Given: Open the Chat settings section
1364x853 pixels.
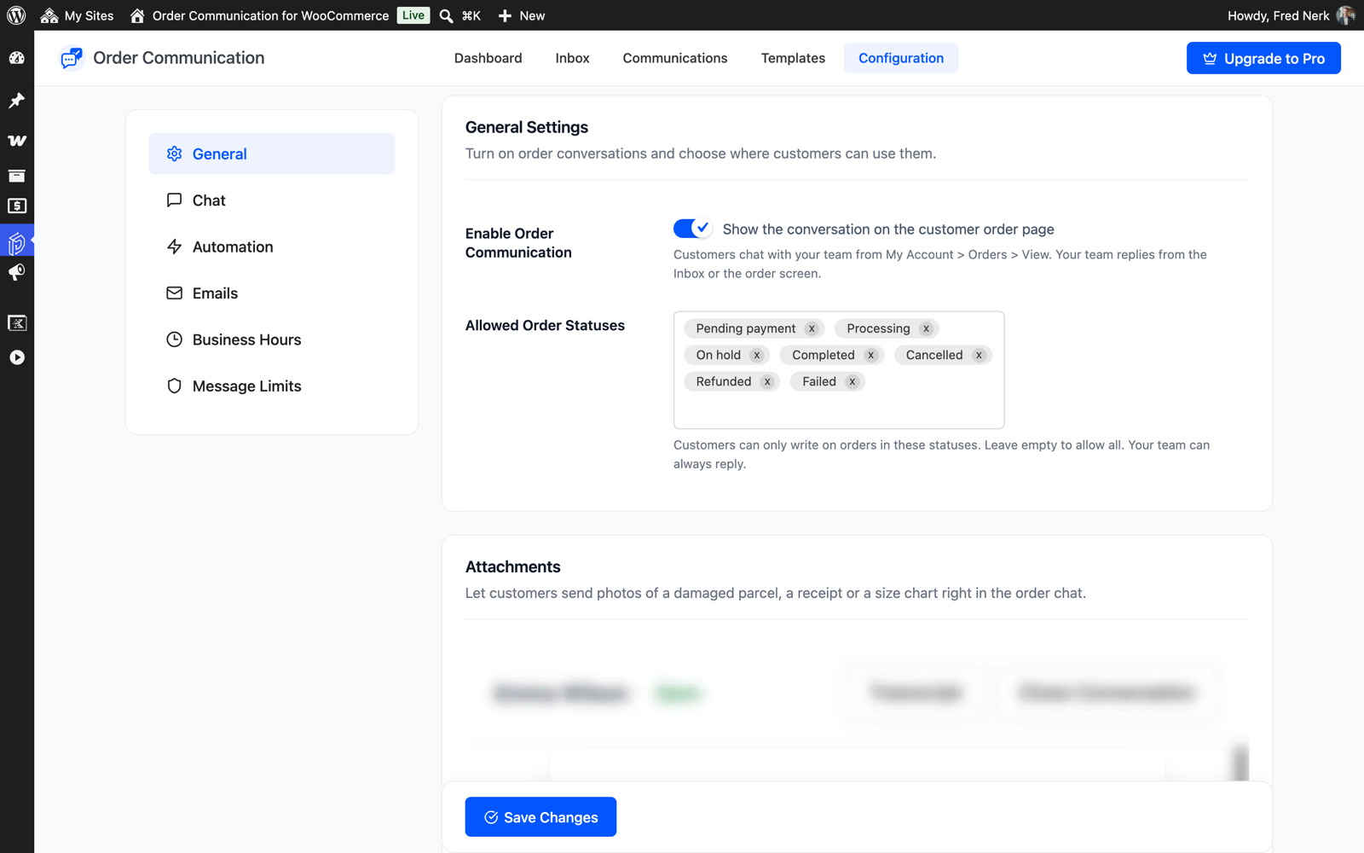Looking at the screenshot, I should (272, 200).
